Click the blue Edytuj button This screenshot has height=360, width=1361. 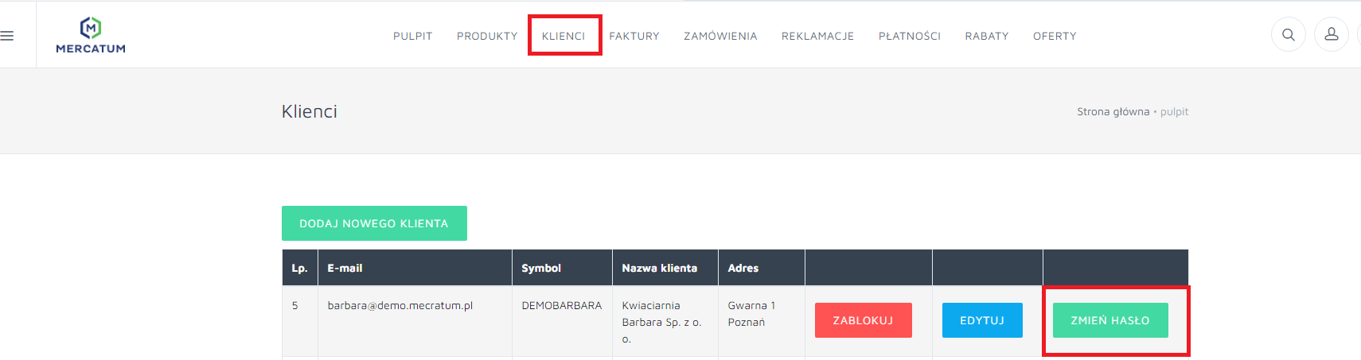[982, 320]
